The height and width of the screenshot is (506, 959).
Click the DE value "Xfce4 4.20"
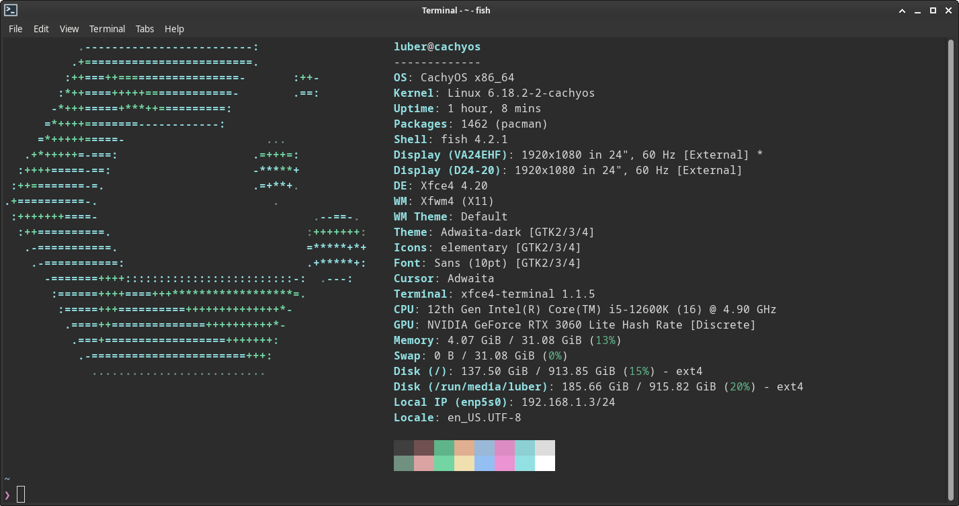coord(454,186)
